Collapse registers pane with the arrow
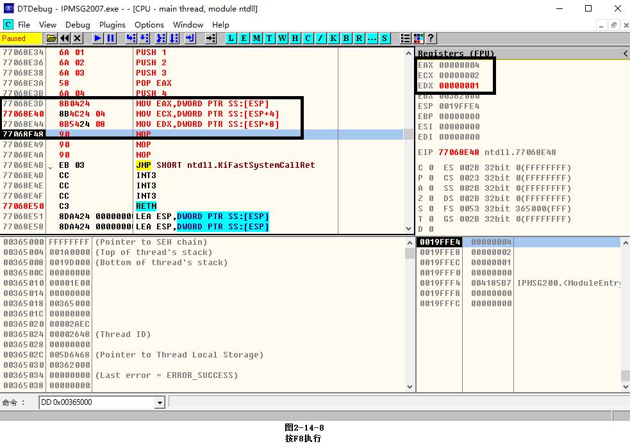This screenshot has height=444, width=630. point(625,53)
